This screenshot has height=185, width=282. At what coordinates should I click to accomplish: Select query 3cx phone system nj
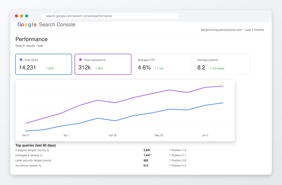click(x=28, y=165)
